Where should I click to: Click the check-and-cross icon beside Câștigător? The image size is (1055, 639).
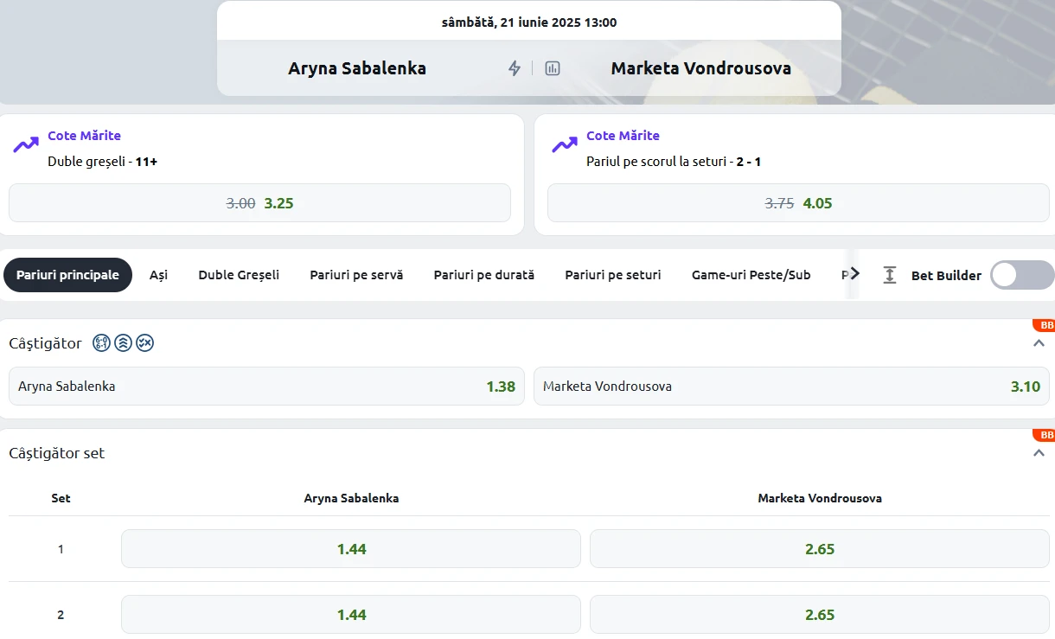click(144, 343)
